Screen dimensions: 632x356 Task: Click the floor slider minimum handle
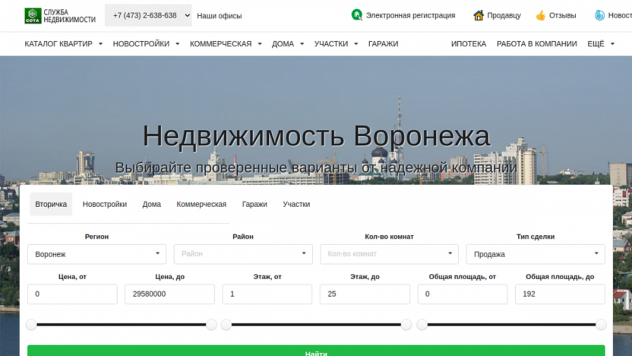pos(226,324)
